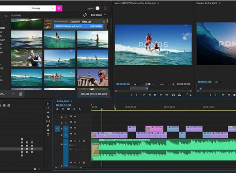
Task: Toggle timeline Snap magnet
Action: 63,109
